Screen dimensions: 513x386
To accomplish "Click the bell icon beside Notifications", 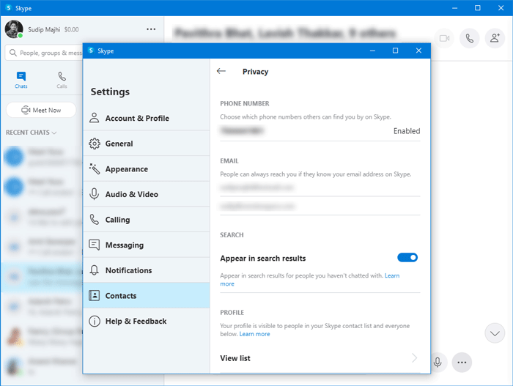I will (x=95, y=270).
